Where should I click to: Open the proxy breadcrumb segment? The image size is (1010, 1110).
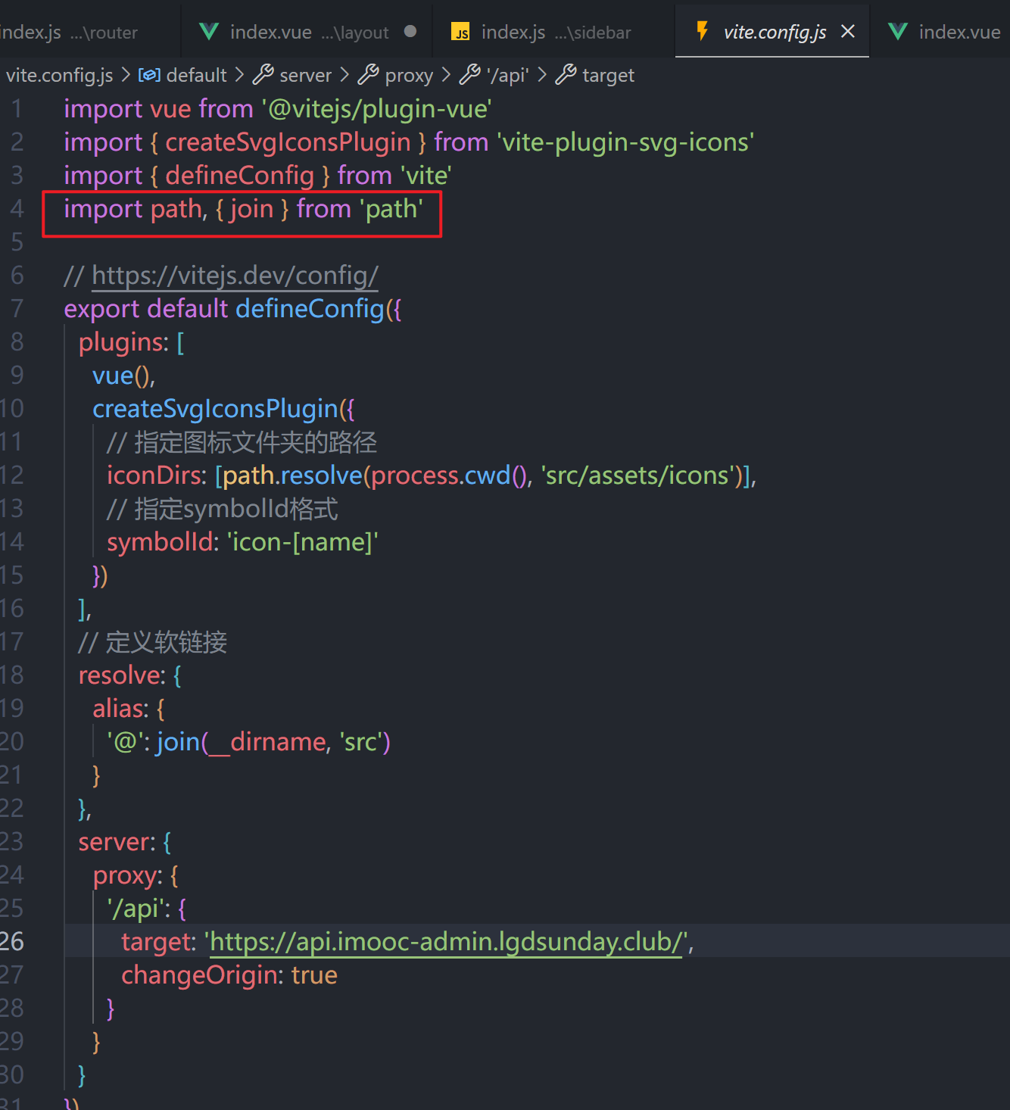tap(409, 75)
